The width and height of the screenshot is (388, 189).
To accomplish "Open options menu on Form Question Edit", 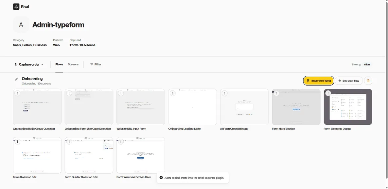I will point(17,142).
